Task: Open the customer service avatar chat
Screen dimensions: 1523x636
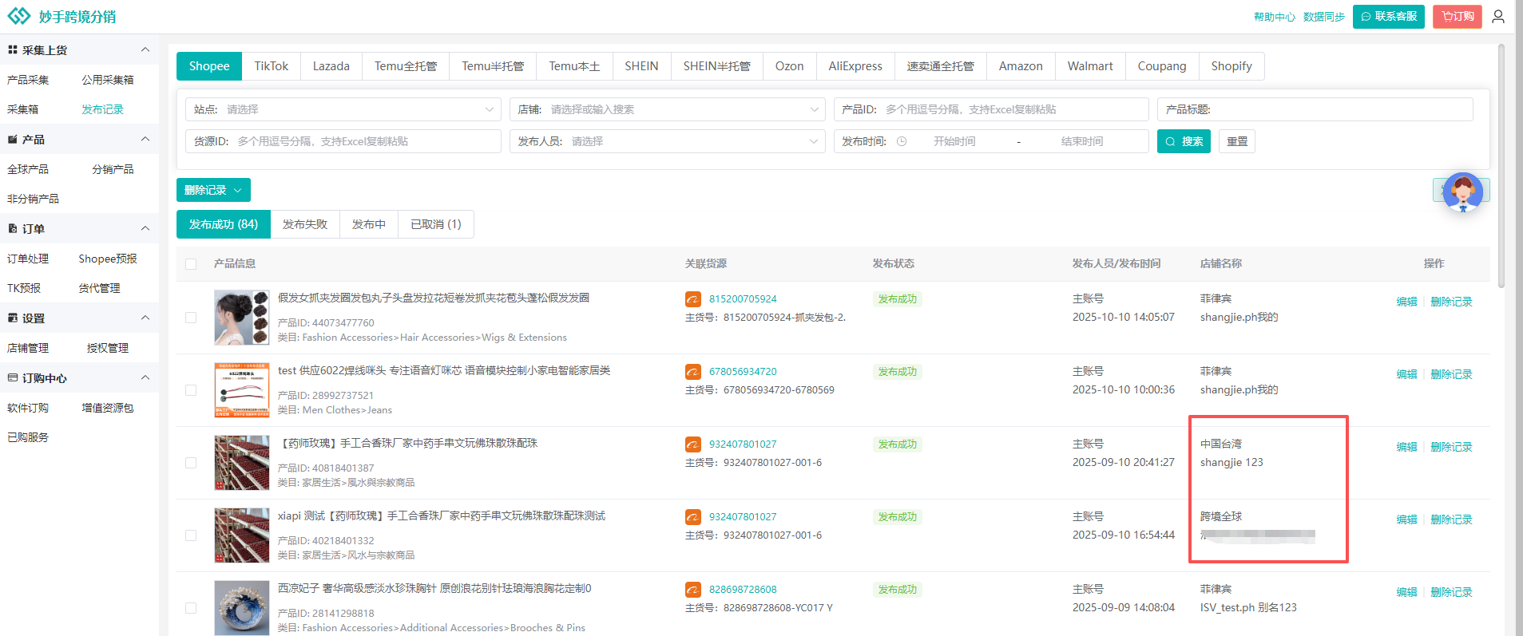Action: point(1462,192)
